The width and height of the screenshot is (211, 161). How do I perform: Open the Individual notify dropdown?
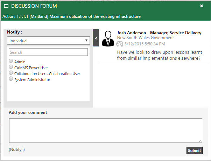pos(48,41)
